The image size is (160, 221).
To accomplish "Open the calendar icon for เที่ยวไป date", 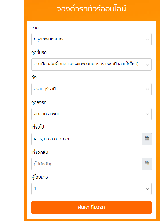I will point(147,139).
